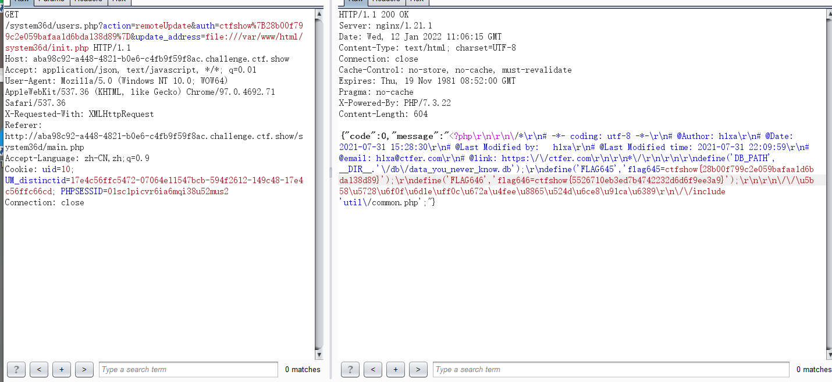Screen dimensions: 832x382
Task: Click the request 'Connection: close' line
Action: pos(44,202)
